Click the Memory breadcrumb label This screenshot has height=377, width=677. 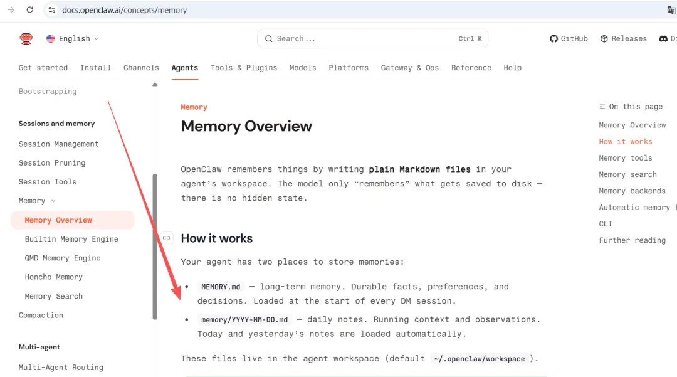click(x=194, y=107)
